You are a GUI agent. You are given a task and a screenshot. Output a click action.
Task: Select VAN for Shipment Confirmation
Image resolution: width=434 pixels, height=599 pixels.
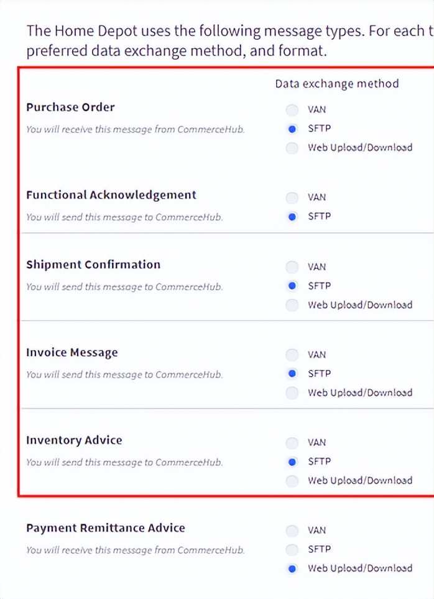292,267
